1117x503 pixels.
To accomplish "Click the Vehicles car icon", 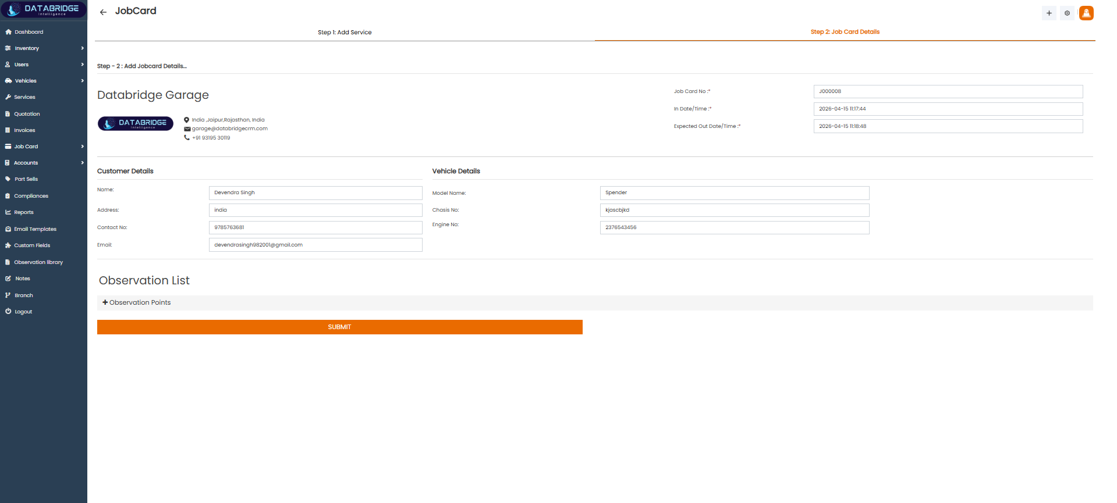I will tap(8, 81).
